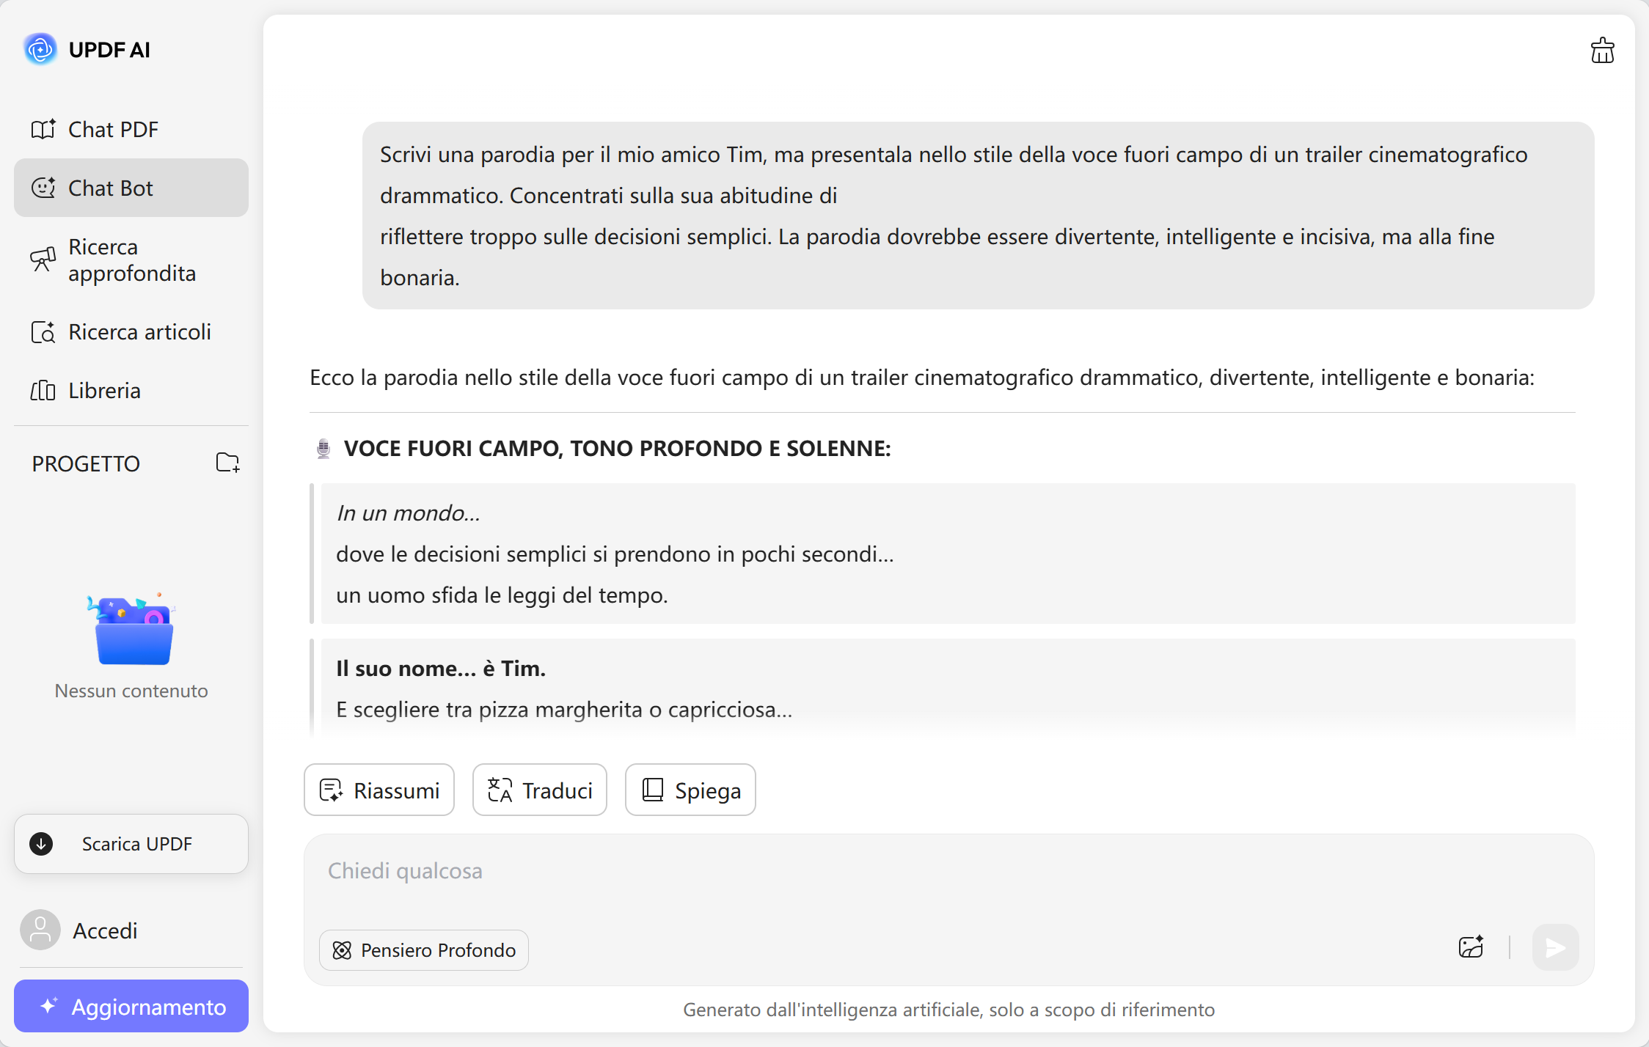
Task: Open Ricerca approfondita
Action: click(x=131, y=260)
